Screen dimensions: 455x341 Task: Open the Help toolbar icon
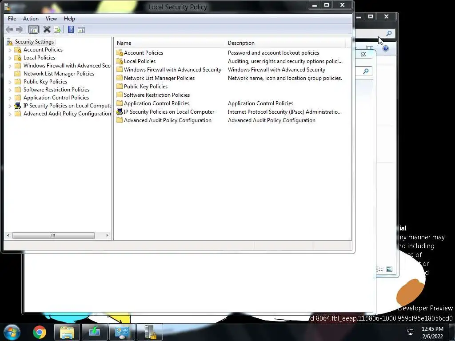(x=71, y=29)
